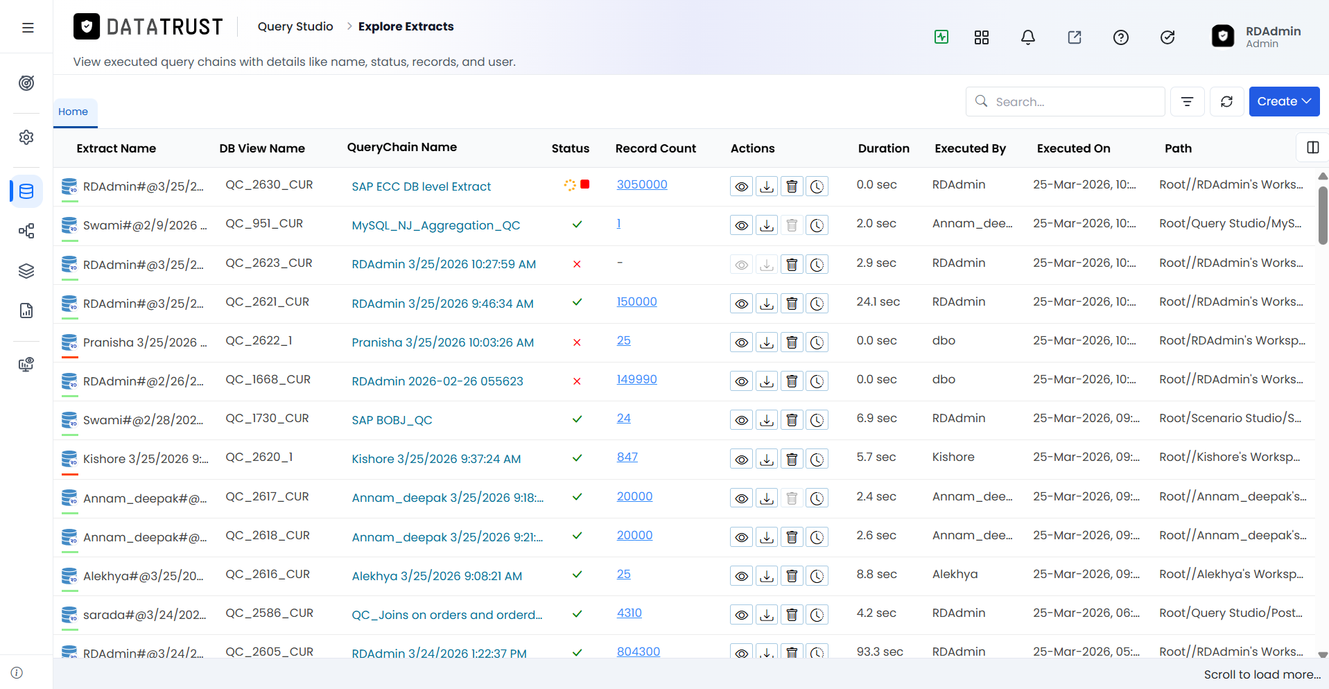View the QC_2630_CUR extract with eye icon
Viewport: 1329px width, 689px height.
tap(741, 186)
